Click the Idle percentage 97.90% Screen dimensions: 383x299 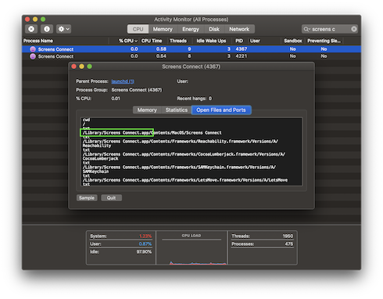coord(144,252)
